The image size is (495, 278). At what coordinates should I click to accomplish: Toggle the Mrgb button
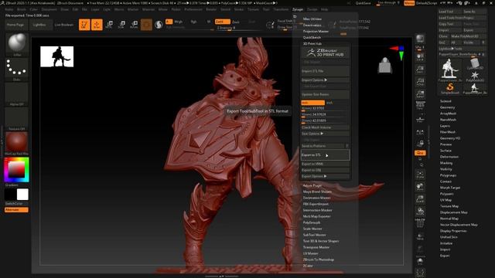[179, 22]
